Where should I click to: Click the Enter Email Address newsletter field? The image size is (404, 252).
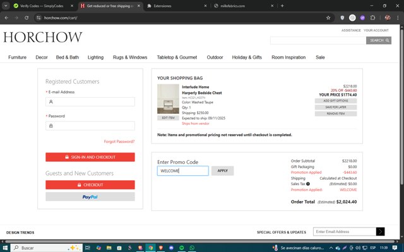(345, 231)
